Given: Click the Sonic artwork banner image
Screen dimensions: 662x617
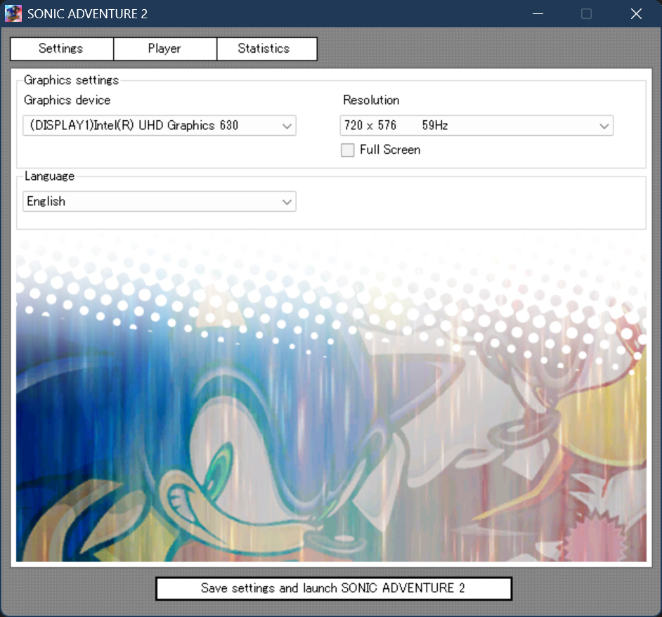Looking at the screenshot, I should click(x=330, y=401).
